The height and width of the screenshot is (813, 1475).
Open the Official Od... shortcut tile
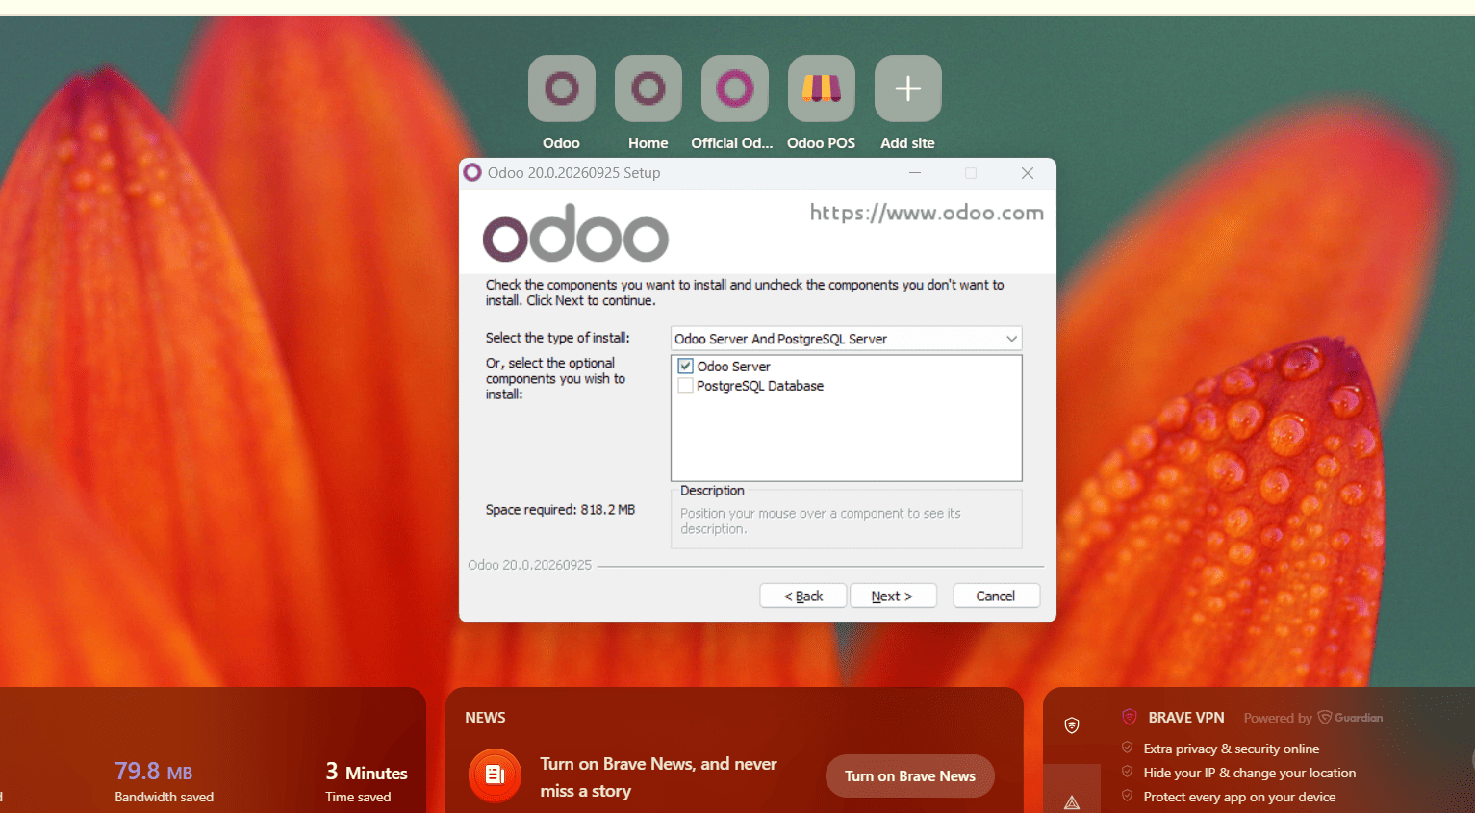click(735, 89)
